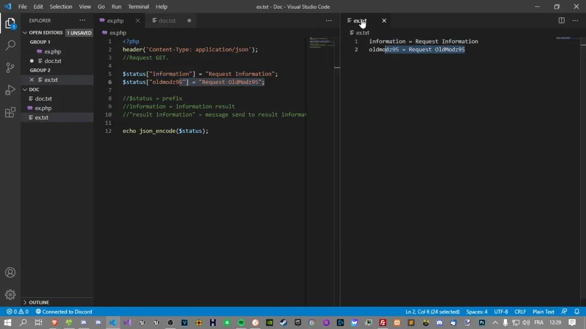Open the Terminal menu
Viewport: 586px width, 329px height.
(138, 6)
